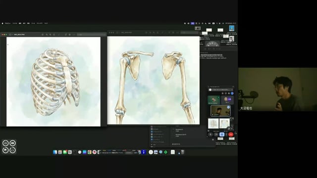Screen dimensions: 317x178
Task: Click the top-left round overlay button
Action: [x=5, y=143]
